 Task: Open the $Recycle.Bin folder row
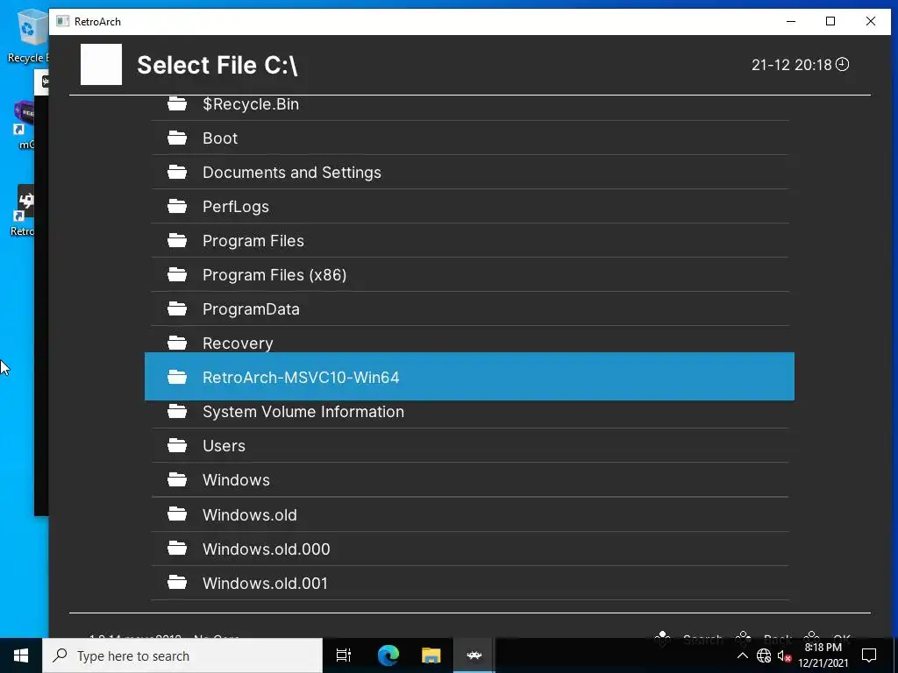[470, 104]
